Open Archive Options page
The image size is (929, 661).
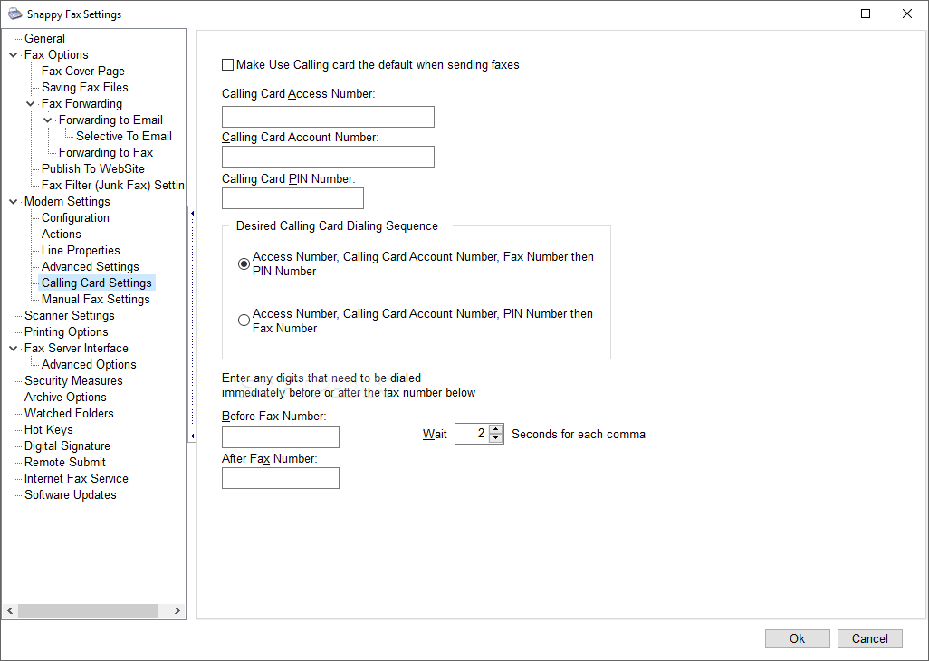65,397
